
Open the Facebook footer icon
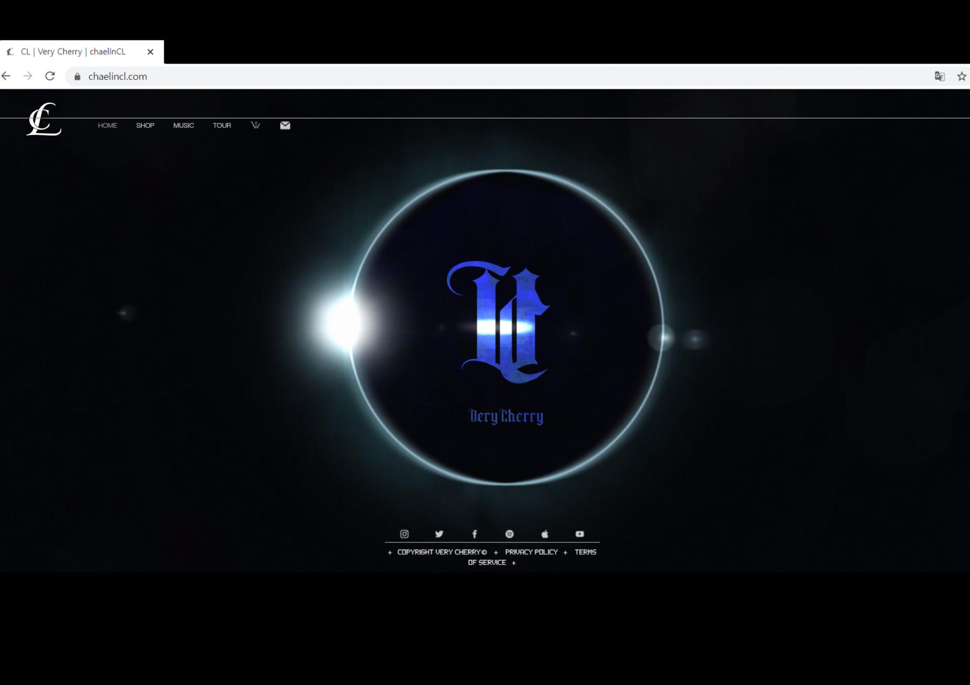[474, 534]
